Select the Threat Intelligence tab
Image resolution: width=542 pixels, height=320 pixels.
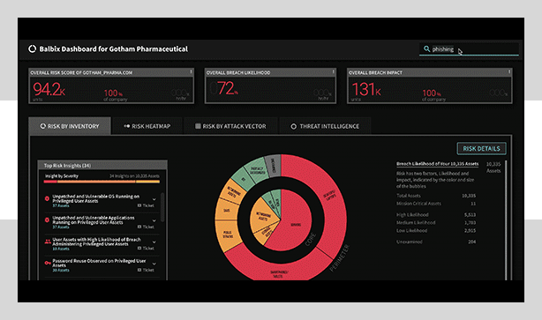(325, 126)
